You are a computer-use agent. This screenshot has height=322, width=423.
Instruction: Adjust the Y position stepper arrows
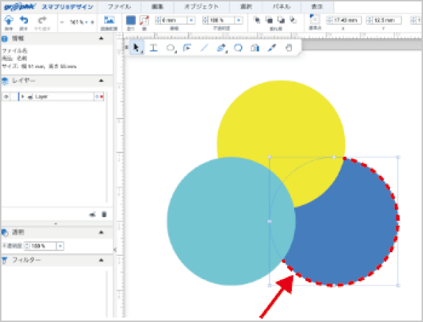pos(370,20)
